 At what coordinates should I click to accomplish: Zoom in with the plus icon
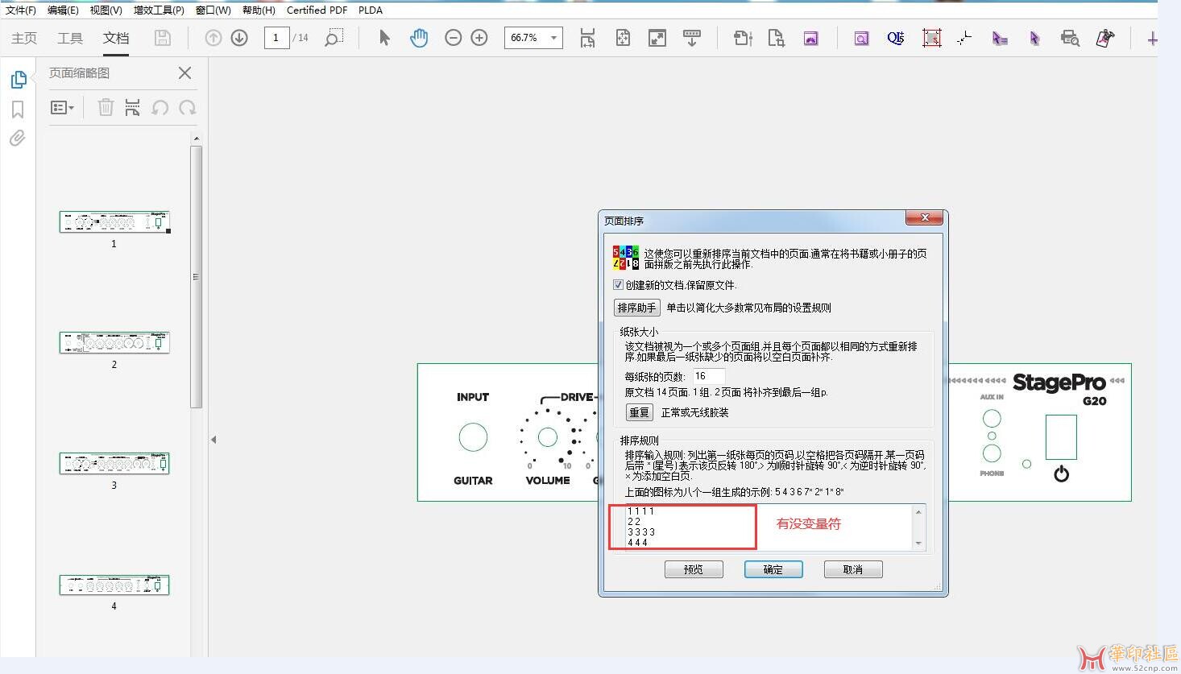tap(479, 38)
